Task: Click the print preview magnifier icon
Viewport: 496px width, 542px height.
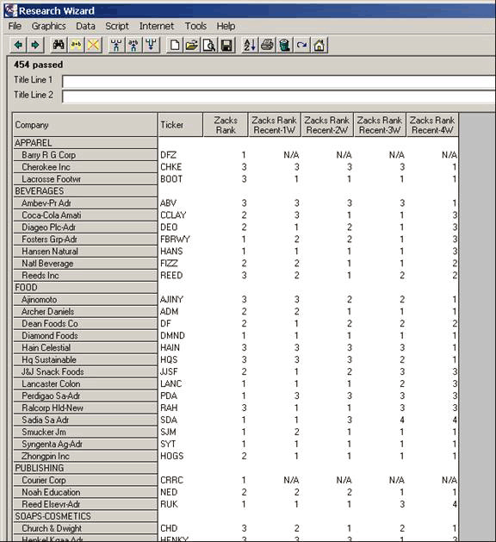Action: (x=209, y=45)
